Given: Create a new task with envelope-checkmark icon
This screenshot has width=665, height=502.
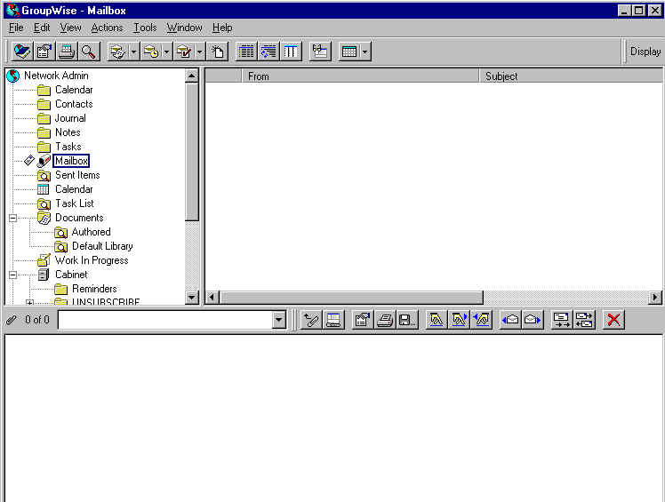Looking at the screenshot, I should (184, 52).
